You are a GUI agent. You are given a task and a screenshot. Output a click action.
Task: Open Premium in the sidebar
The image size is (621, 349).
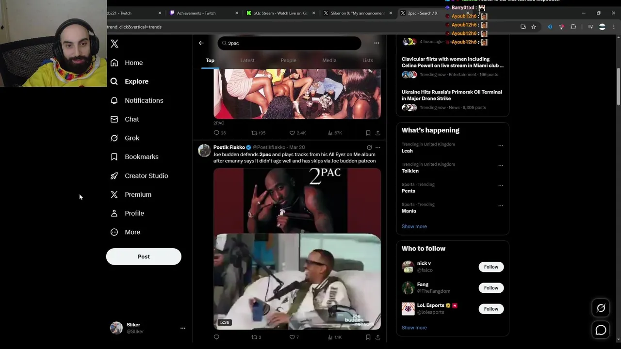coord(131,194)
